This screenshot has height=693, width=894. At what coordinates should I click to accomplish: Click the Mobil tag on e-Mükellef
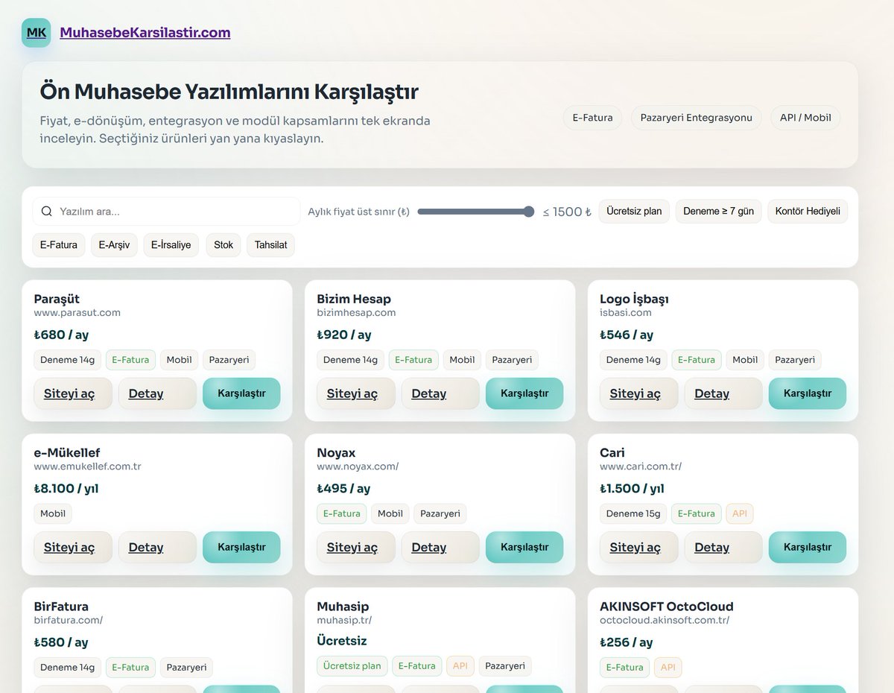(x=53, y=513)
